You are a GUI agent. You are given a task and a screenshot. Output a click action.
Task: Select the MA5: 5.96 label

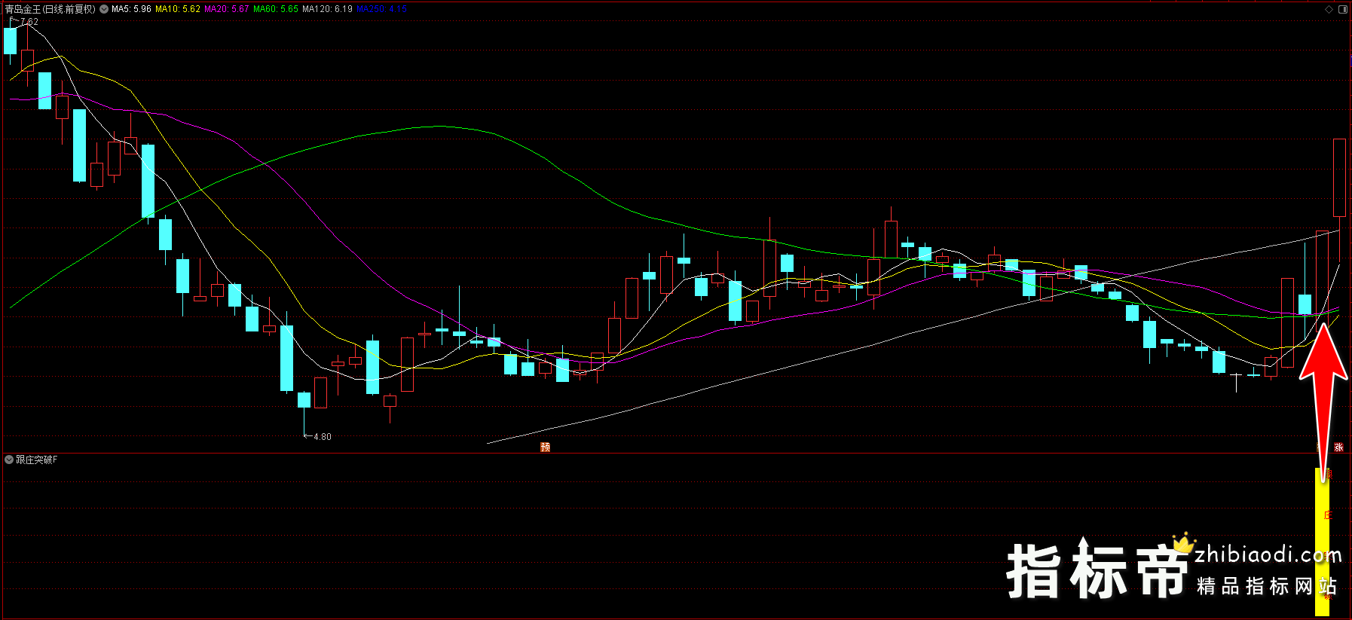(131, 9)
